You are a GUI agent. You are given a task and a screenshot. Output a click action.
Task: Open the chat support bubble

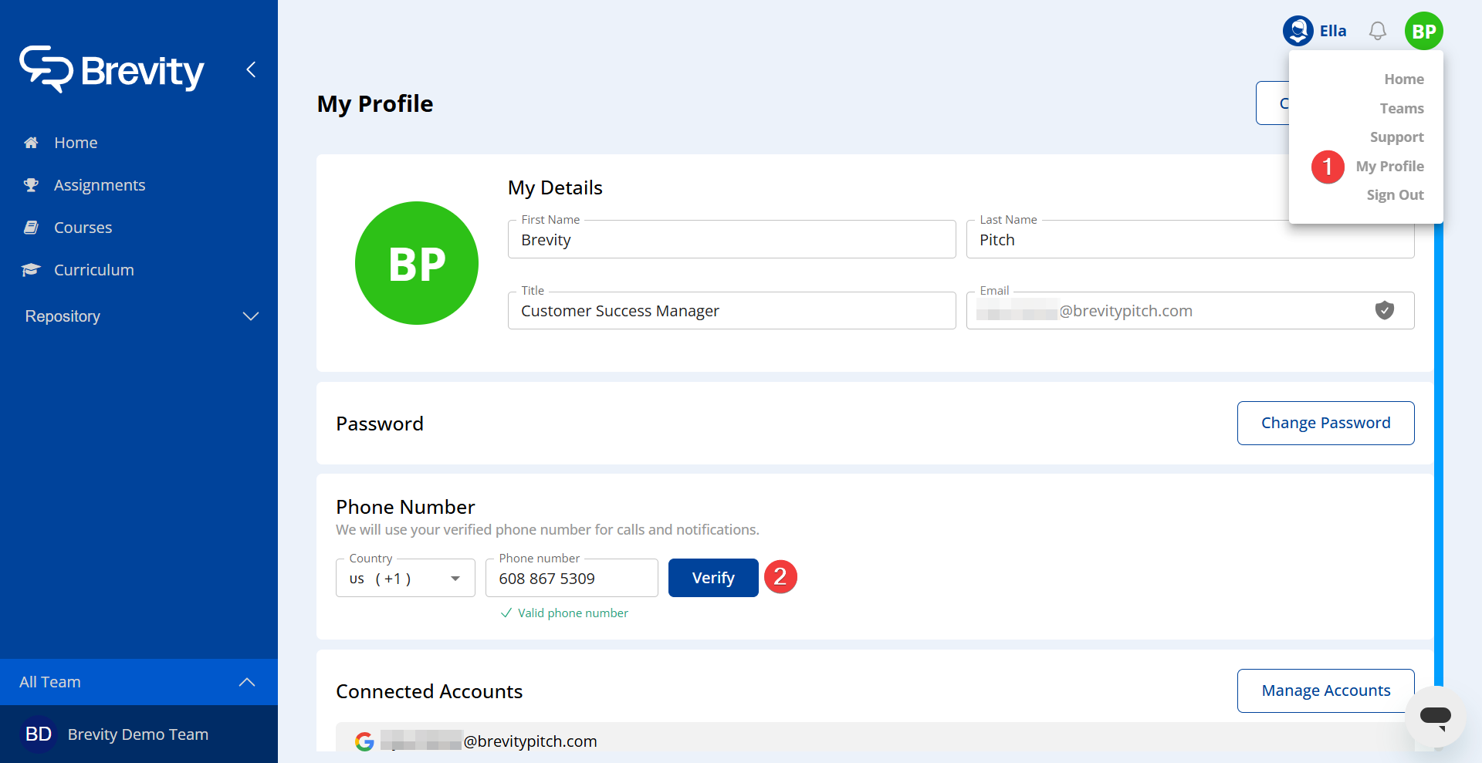pos(1436,717)
